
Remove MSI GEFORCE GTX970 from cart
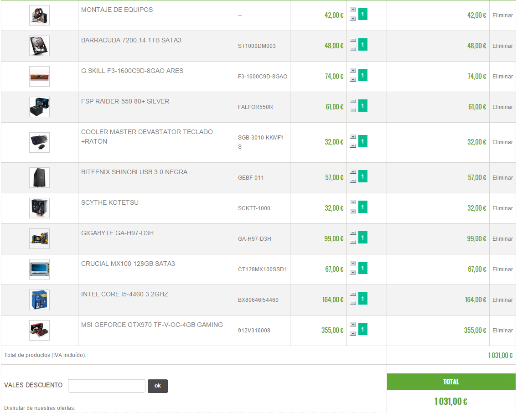pos(502,331)
